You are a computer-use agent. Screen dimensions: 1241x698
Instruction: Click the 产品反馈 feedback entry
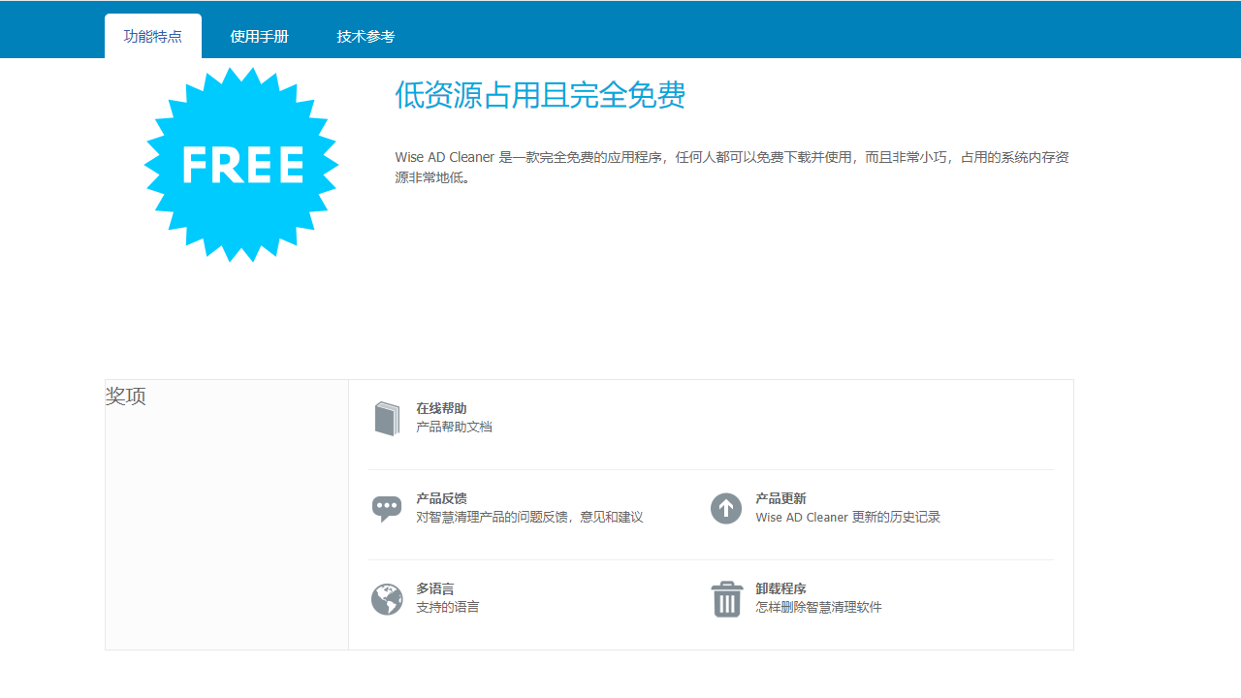pos(439,498)
